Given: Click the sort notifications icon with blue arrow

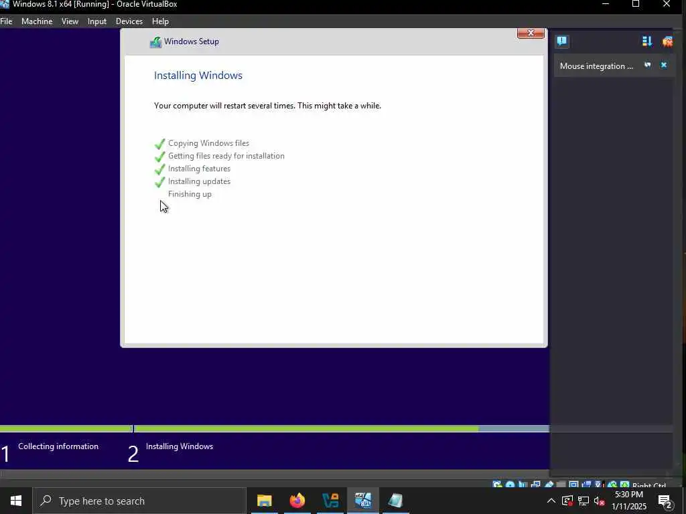Looking at the screenshot, I should point(647,41).
